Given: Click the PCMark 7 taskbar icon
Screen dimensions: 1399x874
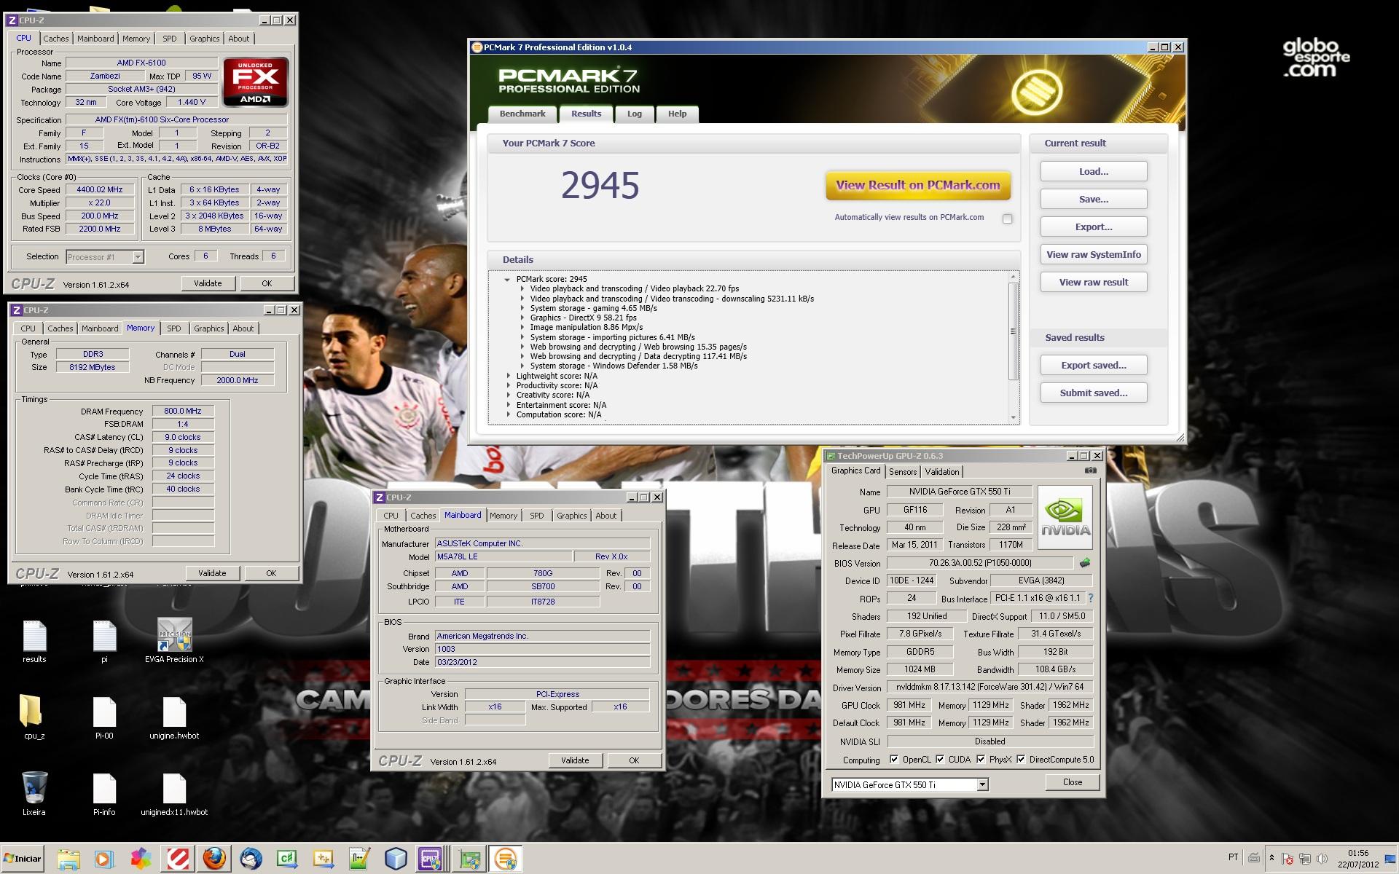Looking at the screenshot, I should 506,859.
